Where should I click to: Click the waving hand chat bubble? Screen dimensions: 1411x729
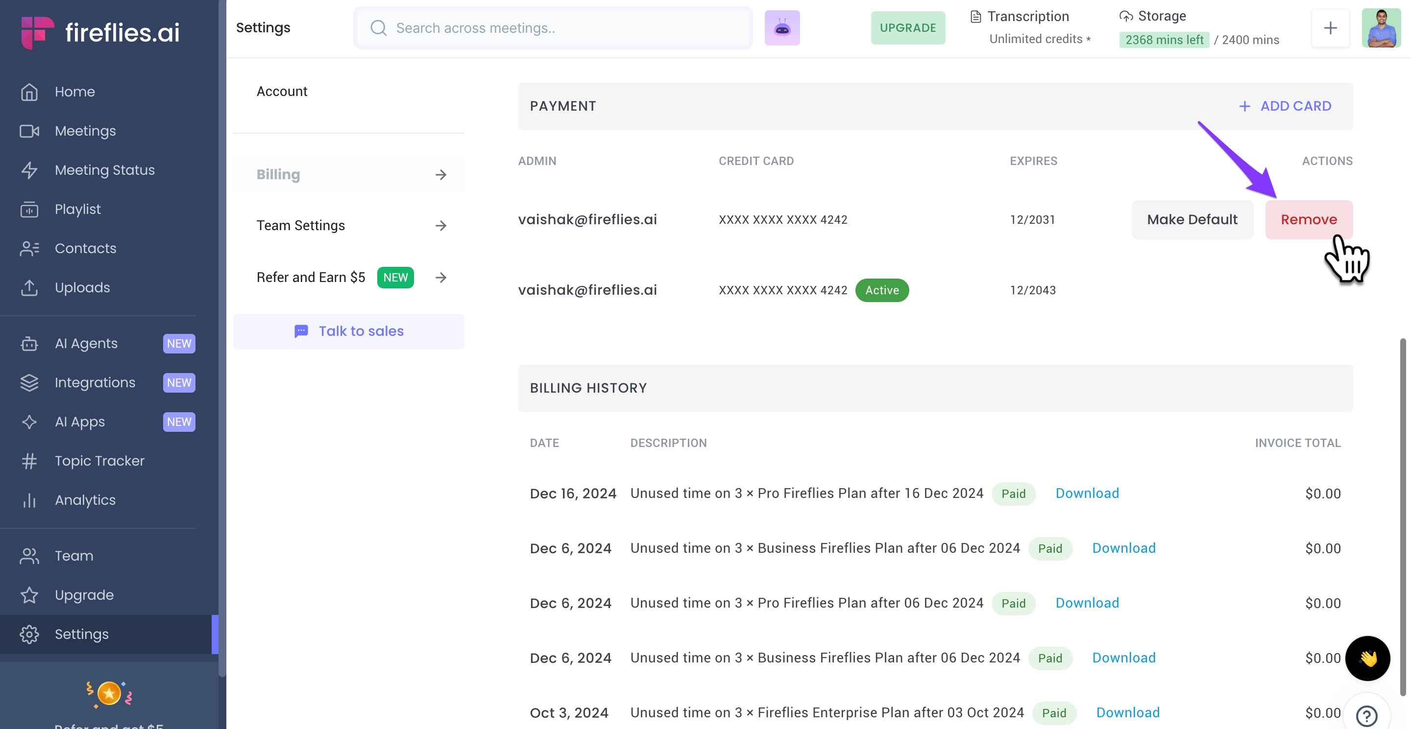tap(1367, 658)
